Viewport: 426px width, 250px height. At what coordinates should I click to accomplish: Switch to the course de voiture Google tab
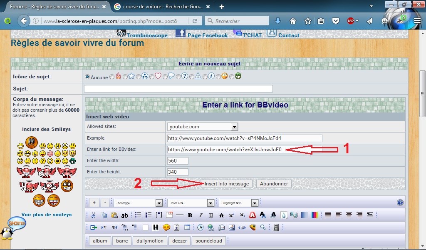pyautogui.click(x=163, y=7)
